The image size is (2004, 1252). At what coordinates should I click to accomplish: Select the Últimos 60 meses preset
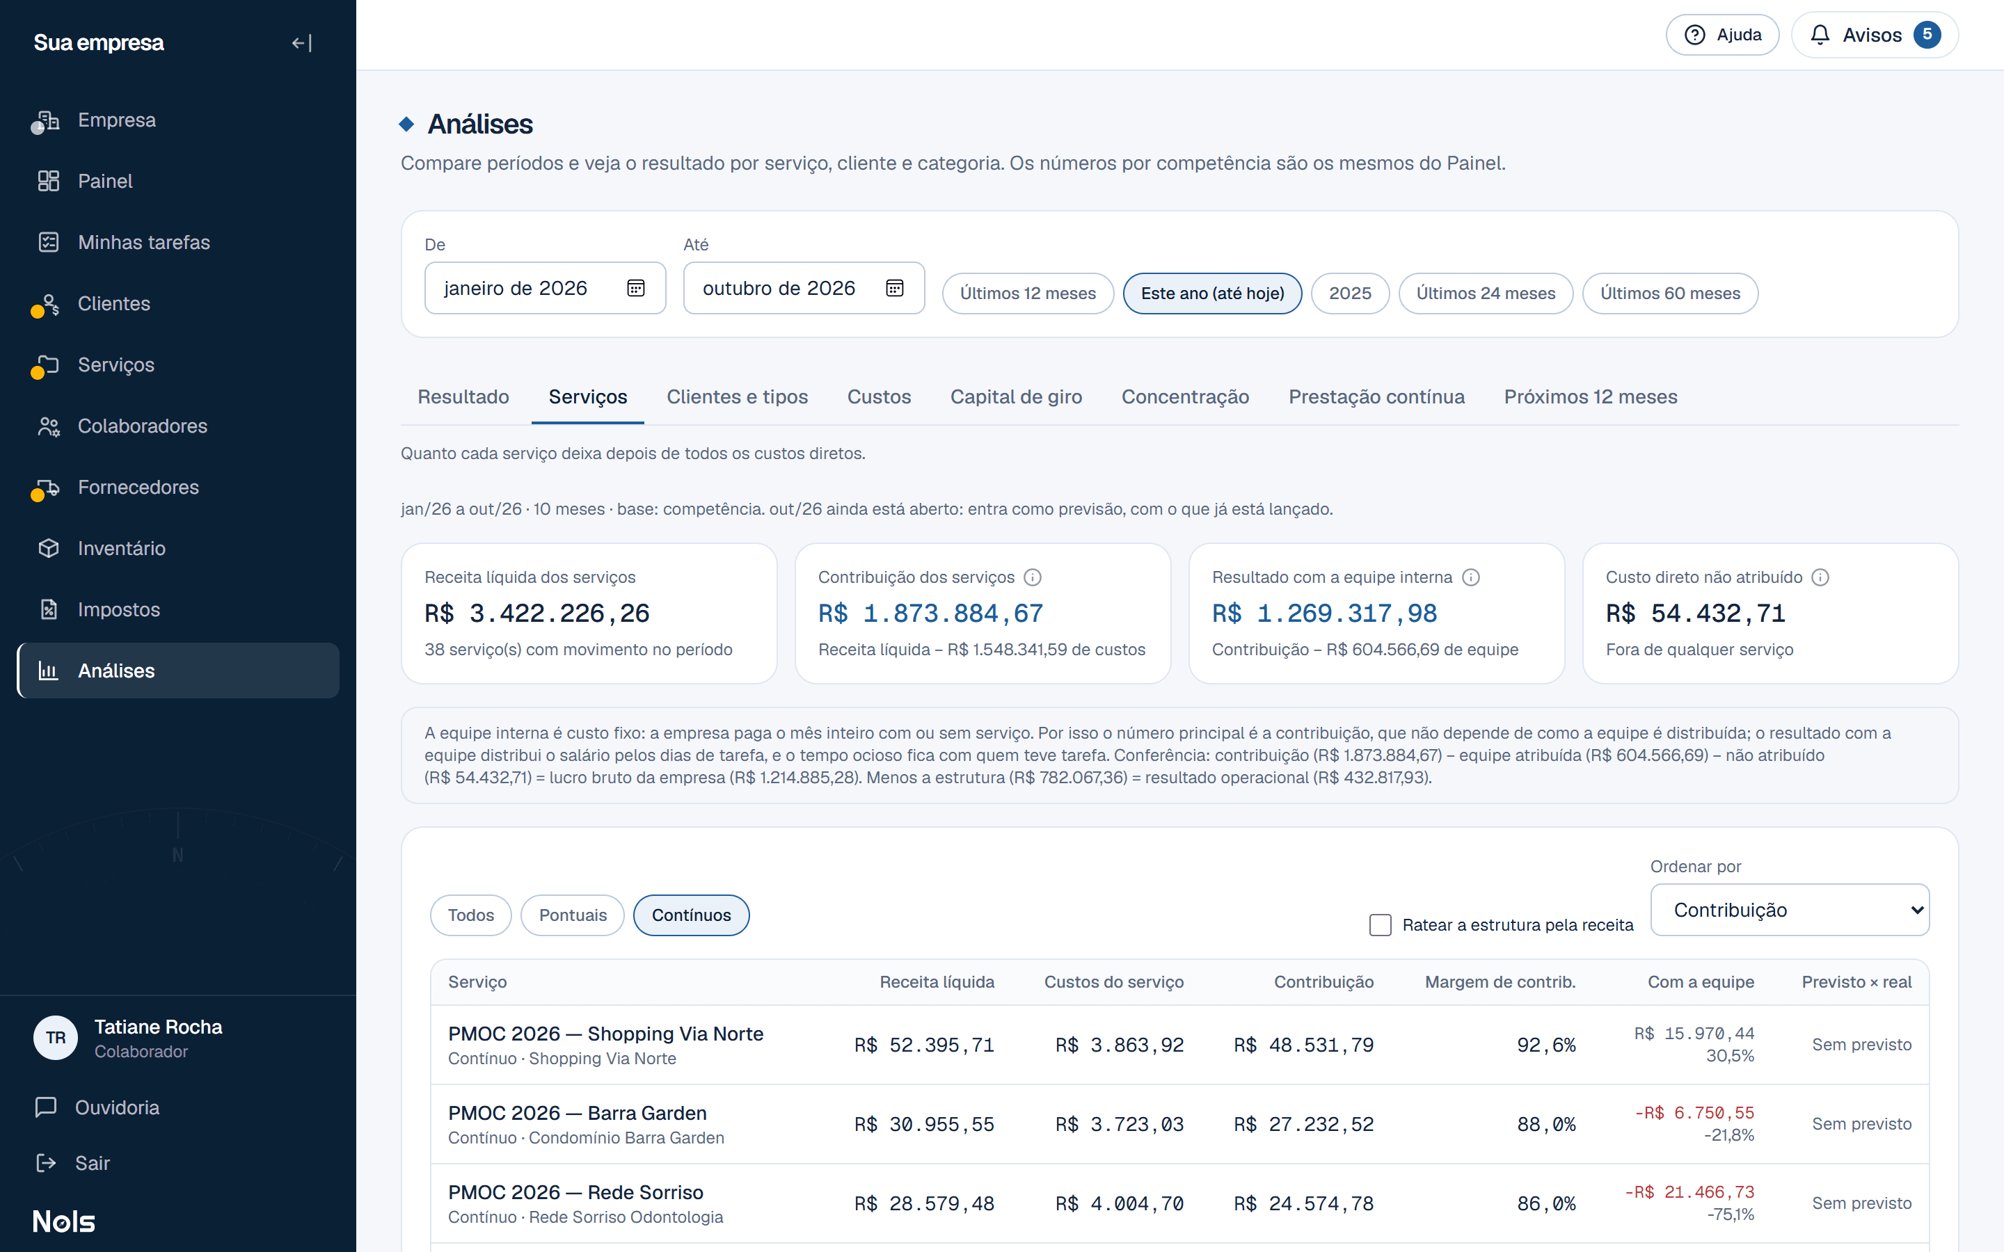pos(1670,293)
